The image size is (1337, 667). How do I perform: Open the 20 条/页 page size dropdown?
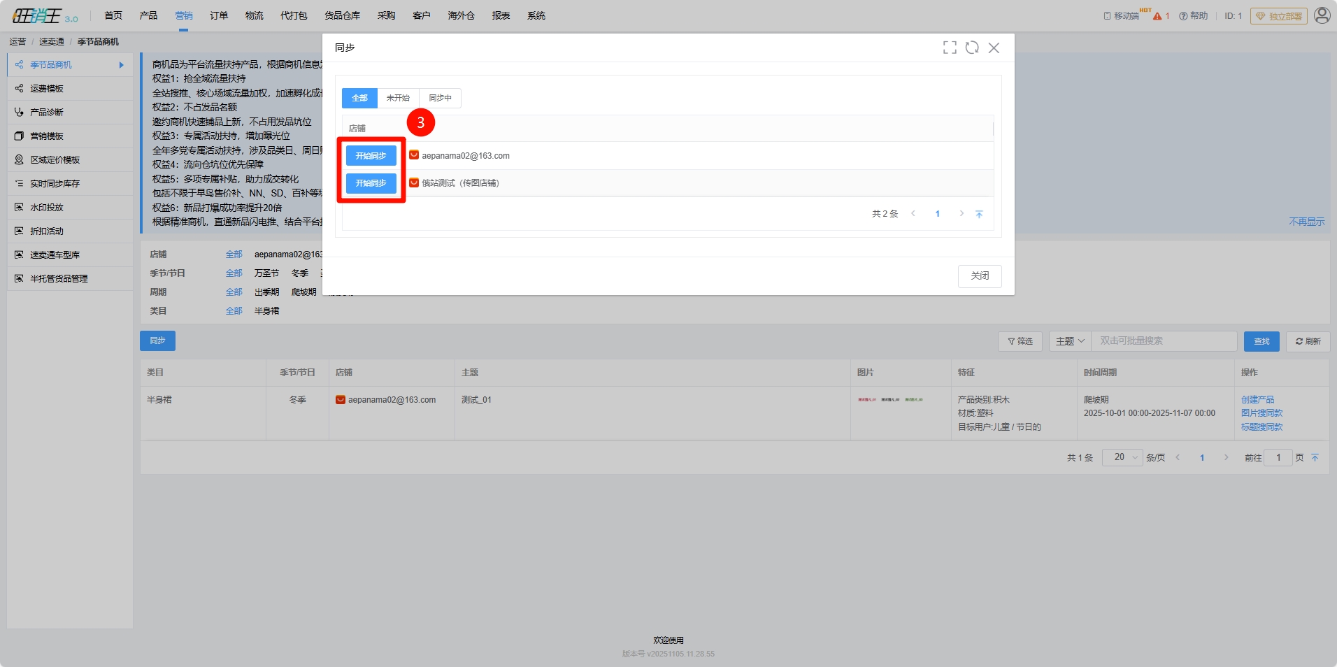point(1122,457)
